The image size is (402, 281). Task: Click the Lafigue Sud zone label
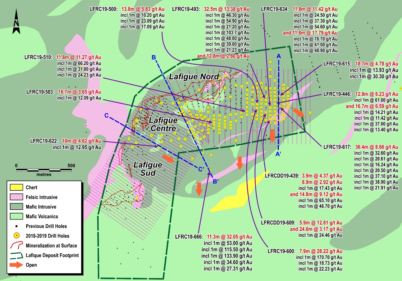pos(148,169)
